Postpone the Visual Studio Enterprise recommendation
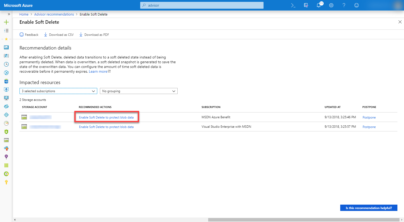This screenshot has height=222, width=404. (369, 127)
